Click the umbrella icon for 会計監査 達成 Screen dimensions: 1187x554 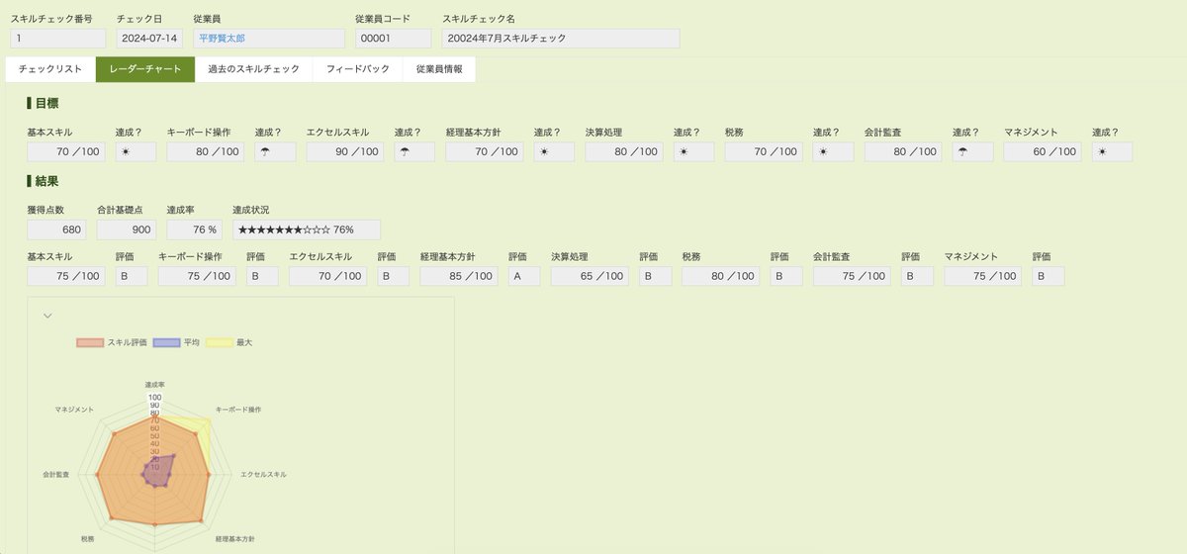961,152
